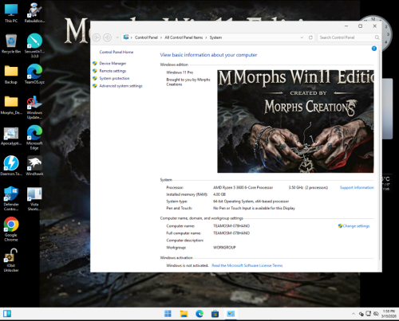Expand the address bar history dropdown
The height and width of the screenshot is (321, 399).
point(302,37)
